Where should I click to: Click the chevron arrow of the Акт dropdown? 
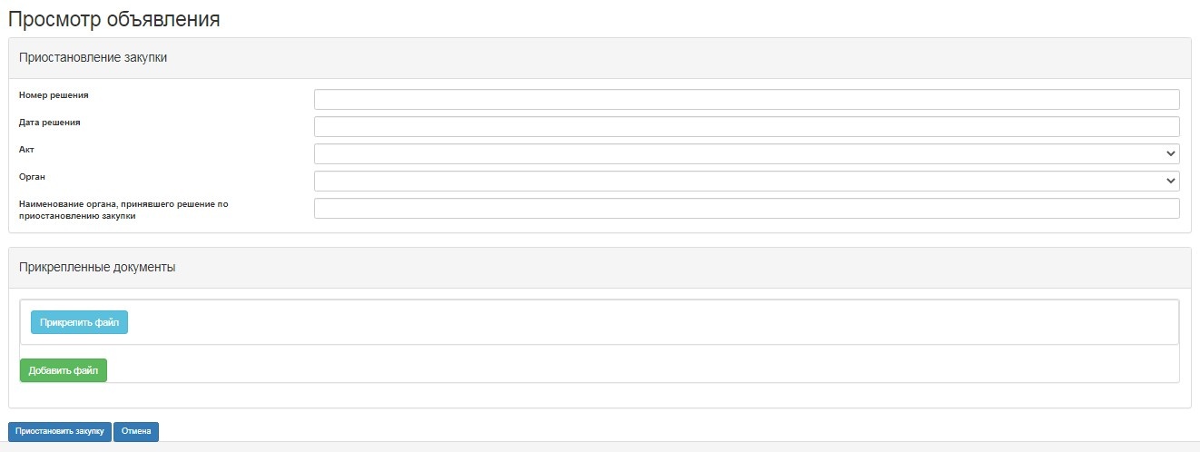[1171, 153]
